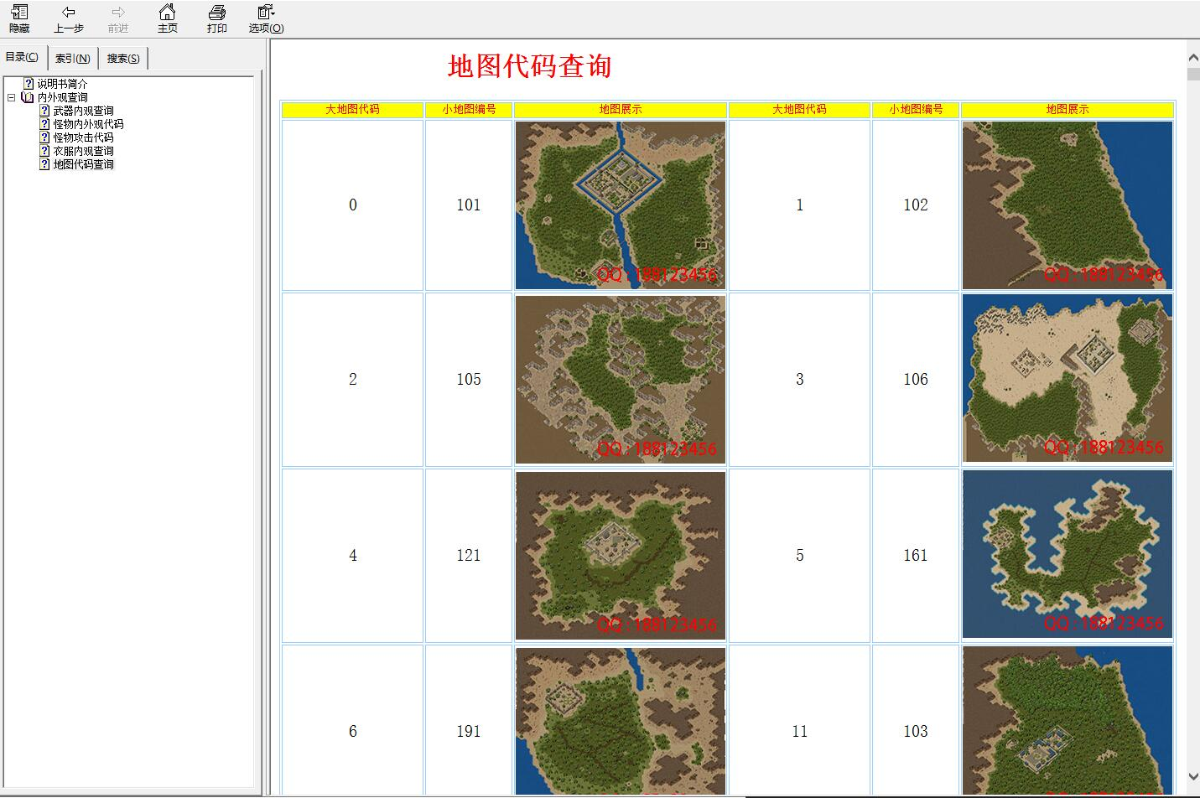Switch to the 搜索(S) tab
This screenshot has width=1200, height=798.
click(123, 59)
